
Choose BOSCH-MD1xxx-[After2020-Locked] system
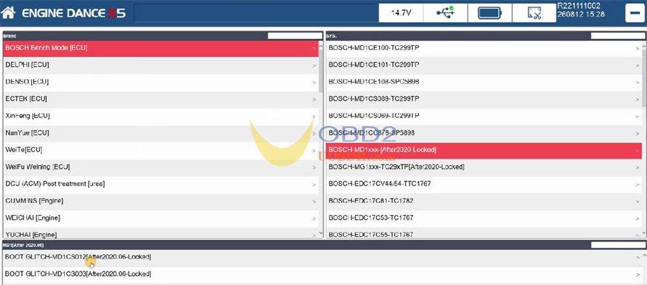484,150
